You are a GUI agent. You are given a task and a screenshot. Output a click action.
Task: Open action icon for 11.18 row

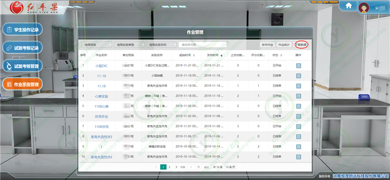point(298,86)
